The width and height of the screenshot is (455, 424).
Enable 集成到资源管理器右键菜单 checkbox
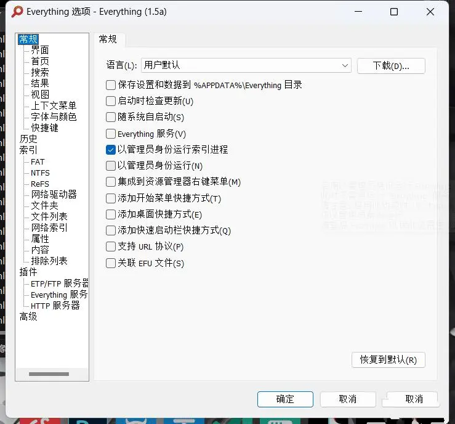pos(111,182)
